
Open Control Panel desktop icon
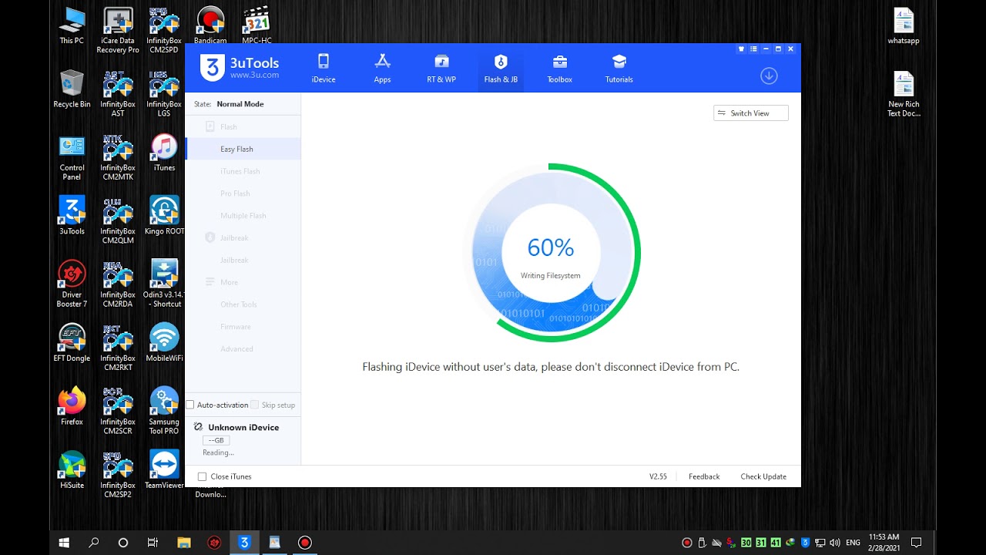point(72,157)
